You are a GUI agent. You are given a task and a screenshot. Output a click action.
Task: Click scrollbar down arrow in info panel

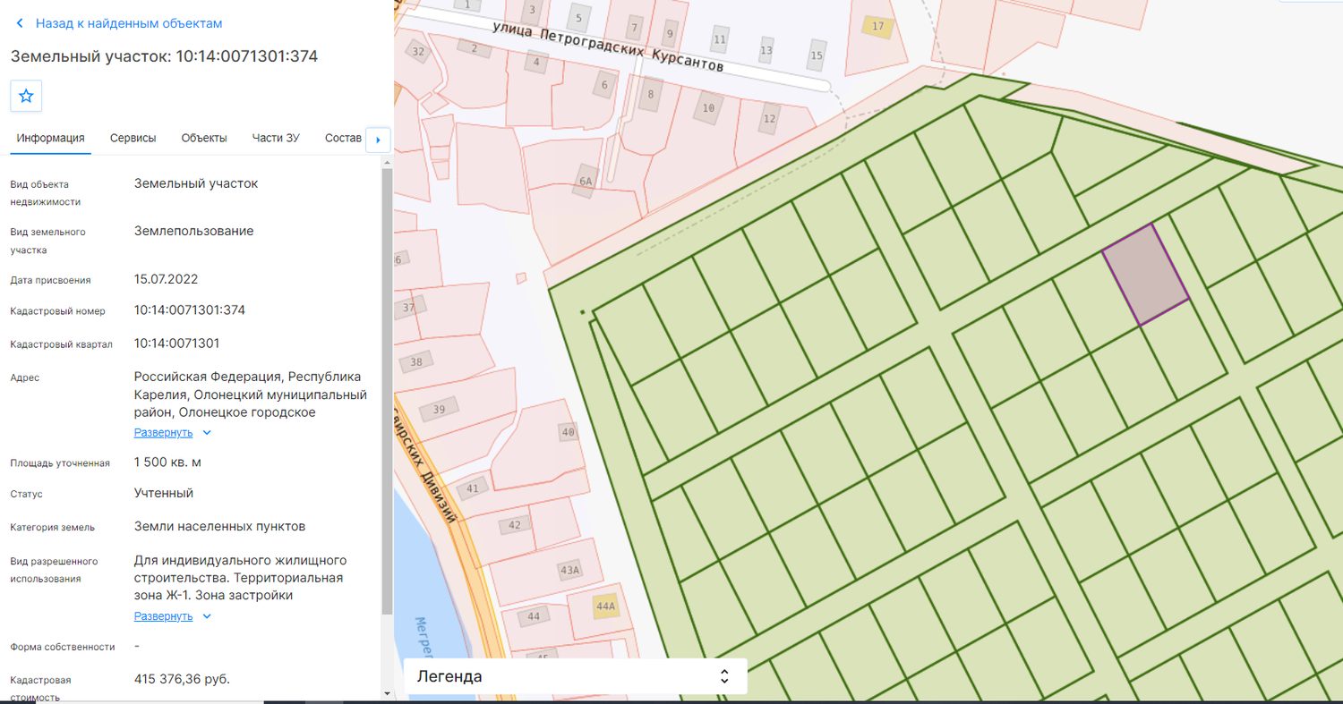(387, 693)
